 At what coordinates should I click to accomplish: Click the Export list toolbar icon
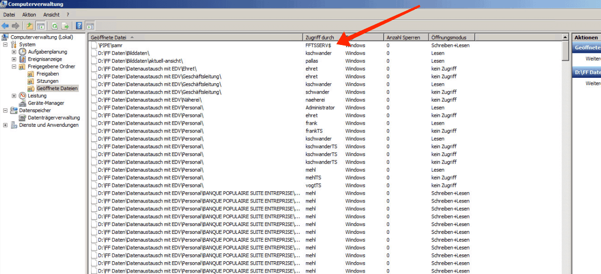coord(65,26)
